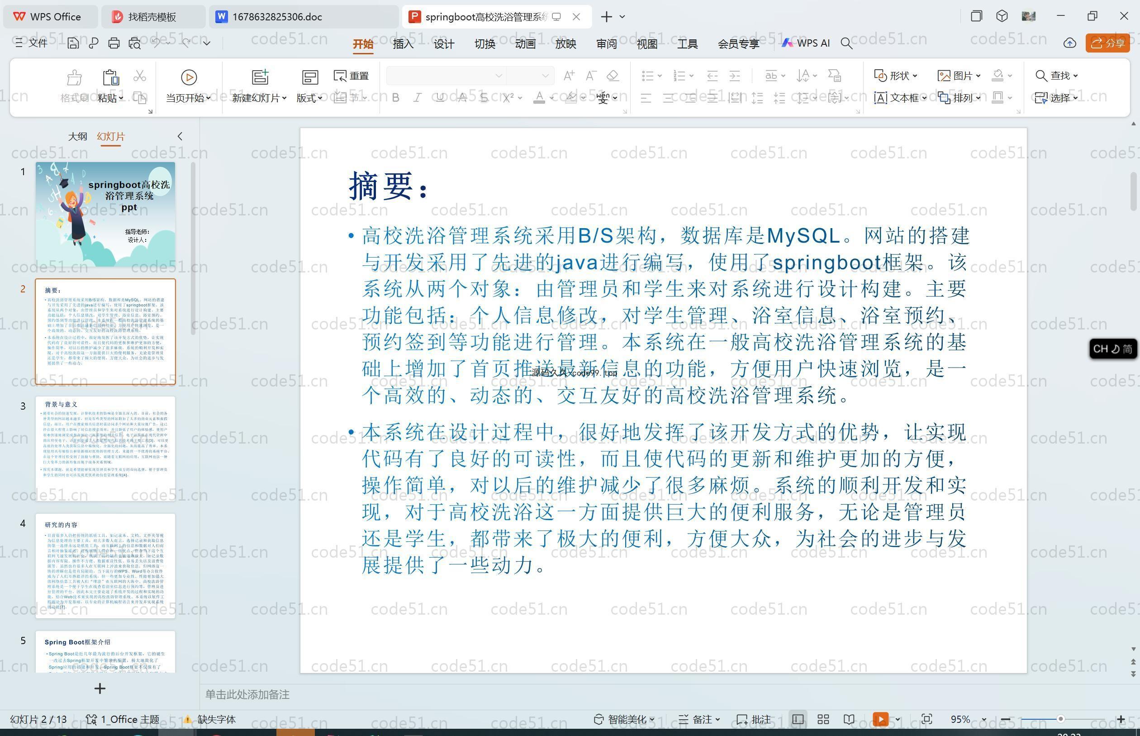Viewport: 1140px width, 736px height.
Task: Open the font size combo box
Action: (x=530, y=76)
